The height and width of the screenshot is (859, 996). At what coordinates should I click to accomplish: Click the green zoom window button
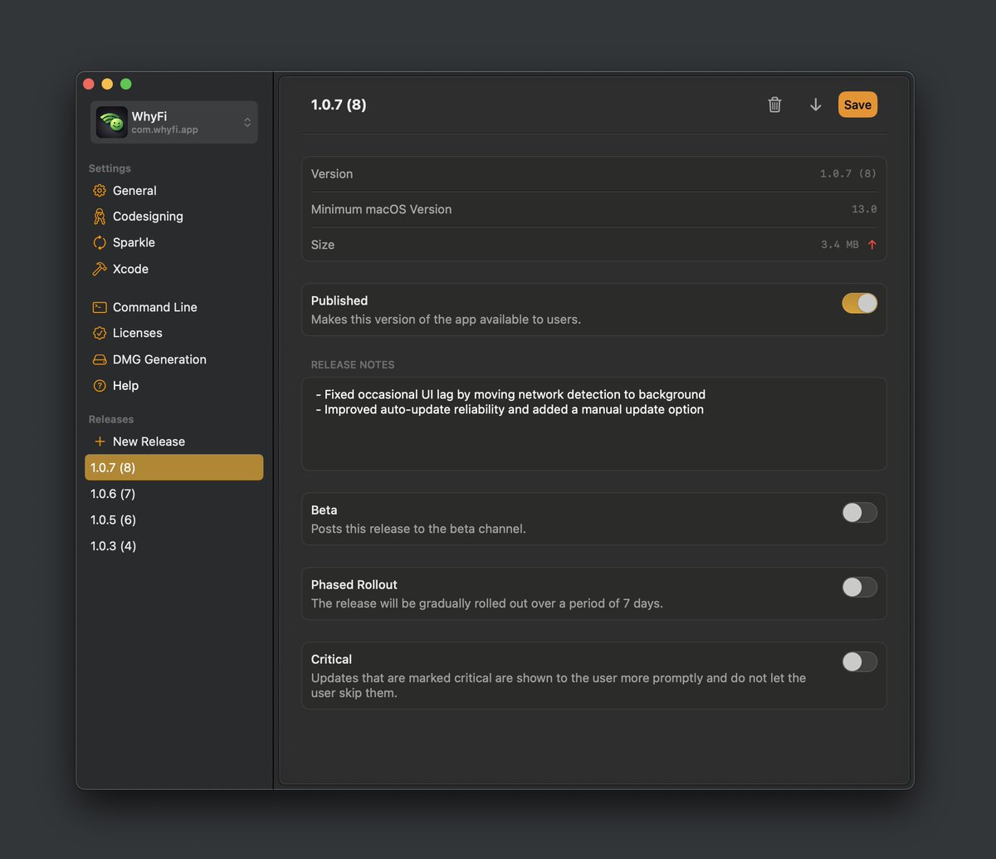coord(126,84)
